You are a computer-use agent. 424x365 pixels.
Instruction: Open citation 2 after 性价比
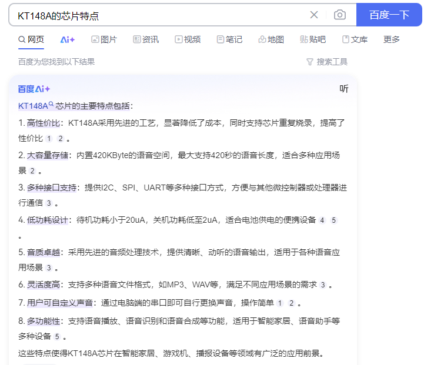pos(61,139)
